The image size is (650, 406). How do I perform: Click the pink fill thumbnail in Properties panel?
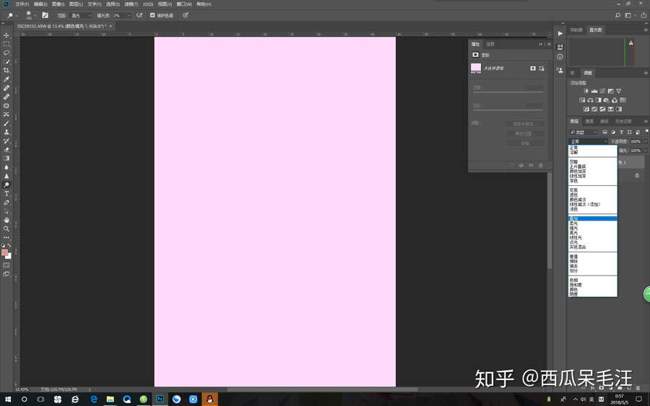[x=476, y=68]
